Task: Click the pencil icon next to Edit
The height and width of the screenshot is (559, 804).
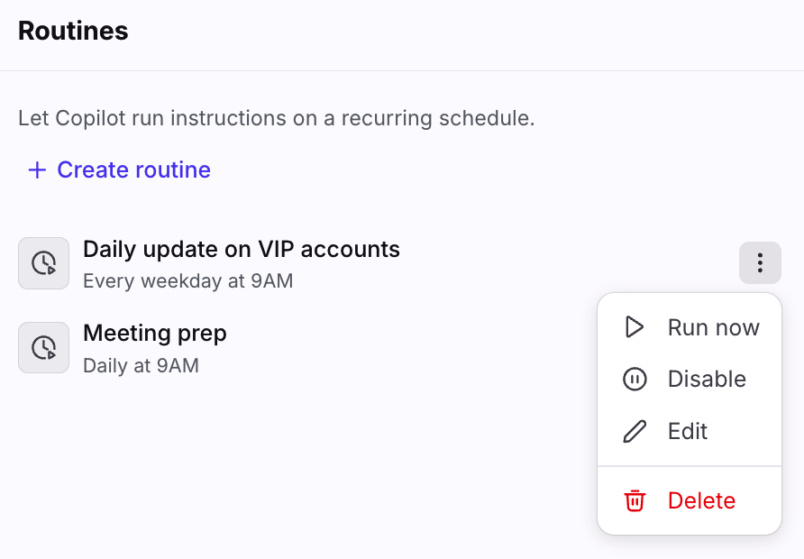Action: point(635,431)
